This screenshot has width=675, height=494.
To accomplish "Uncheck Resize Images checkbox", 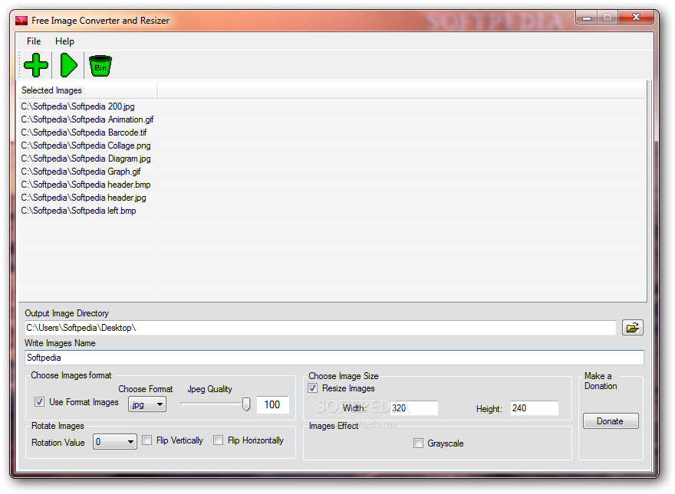I will click(312, 388).
